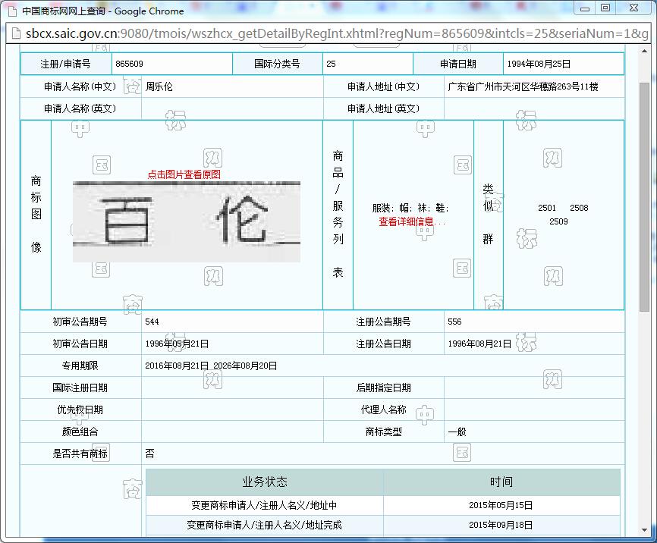Viewport: 657px width, 543px height.
Task: Click the document icon in the window title
Action: [x=11, y=11]
